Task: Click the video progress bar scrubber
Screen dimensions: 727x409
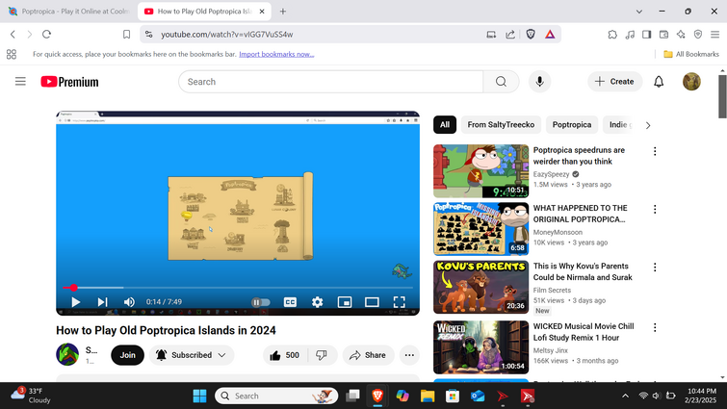Action: tap(74, 288)
